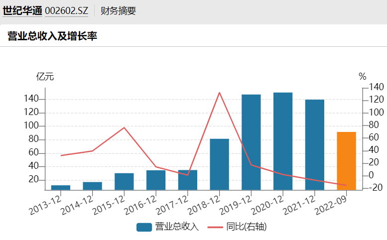Image resolution: width=387 pixels, height=240 pixels.
Task: Select the 2018-12 revenue bar
Action: (x=219, y=164)
